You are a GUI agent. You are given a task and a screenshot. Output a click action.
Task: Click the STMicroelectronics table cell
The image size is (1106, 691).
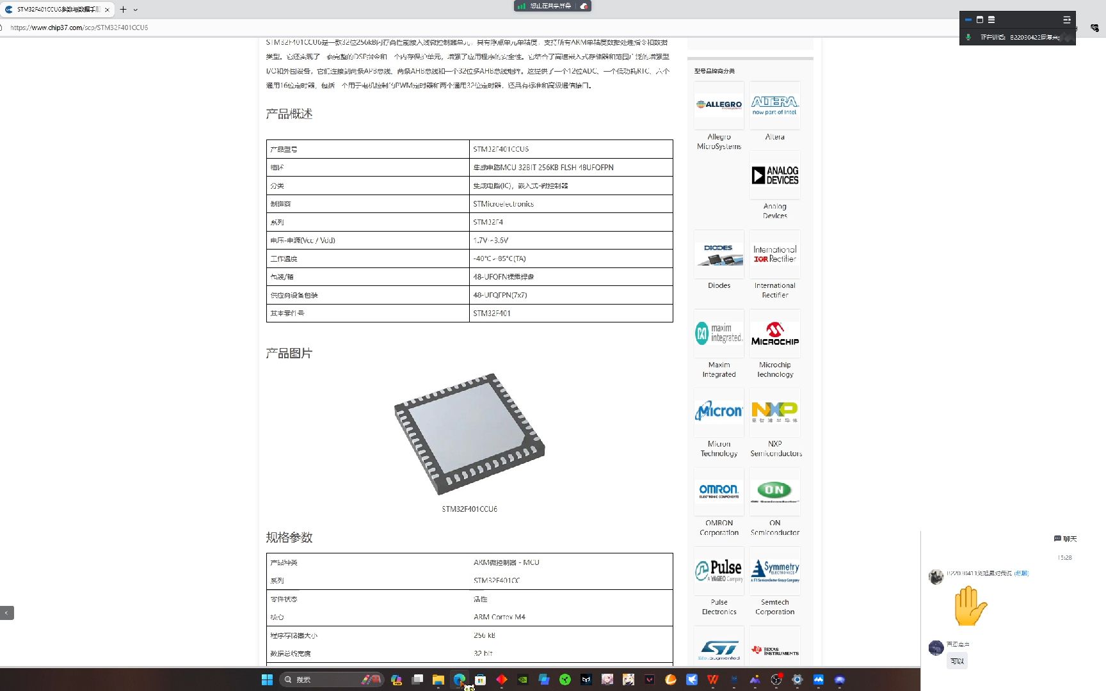[x=571, y=204]
